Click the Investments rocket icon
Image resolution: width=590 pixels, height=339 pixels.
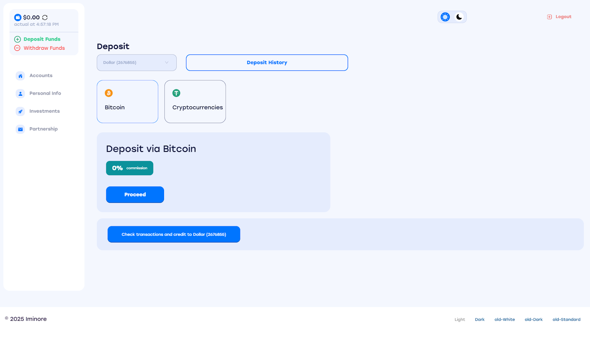pos(20,111)
